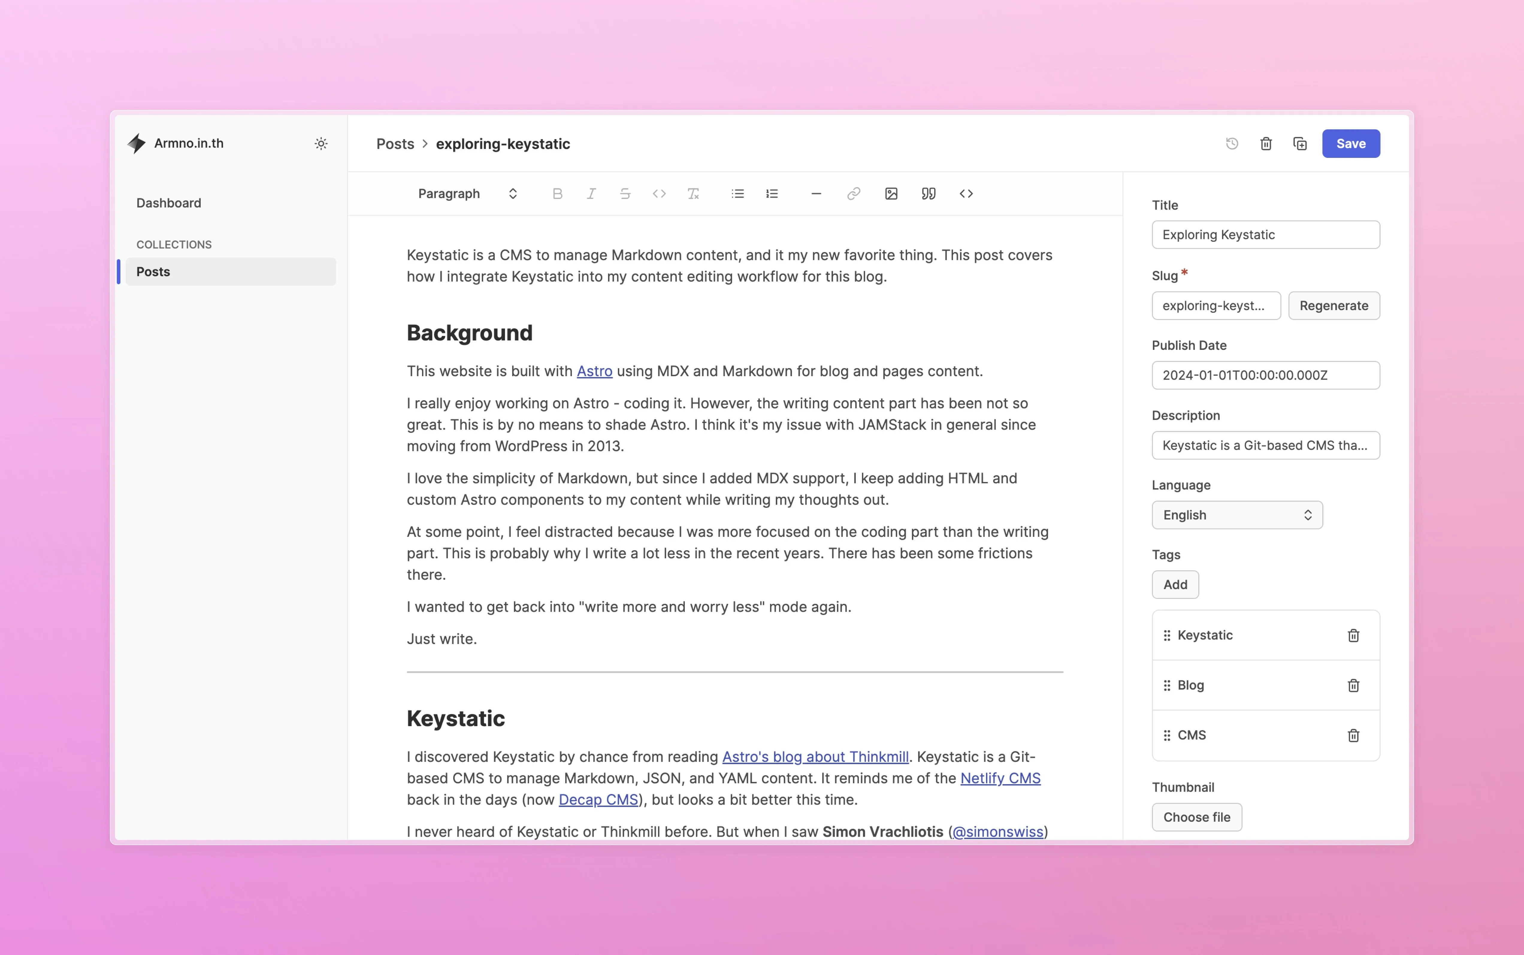Toggle bold formatting in toolbar
Screen dimensions: 1524x955
pyautogui.click(x=557, y=194)
